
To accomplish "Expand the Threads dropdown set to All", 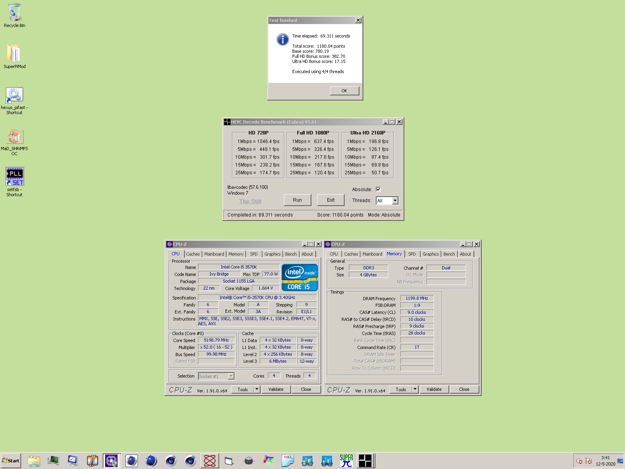I will (395, 200).
